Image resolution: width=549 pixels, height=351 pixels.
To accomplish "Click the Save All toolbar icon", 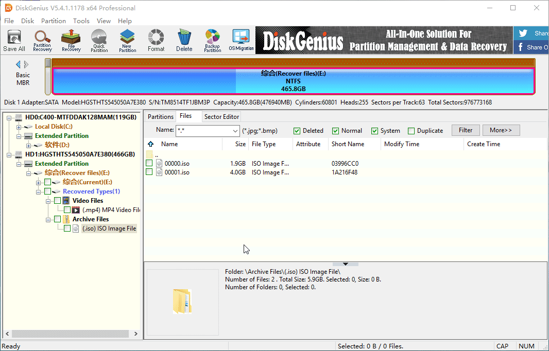I will click(14, 40).
